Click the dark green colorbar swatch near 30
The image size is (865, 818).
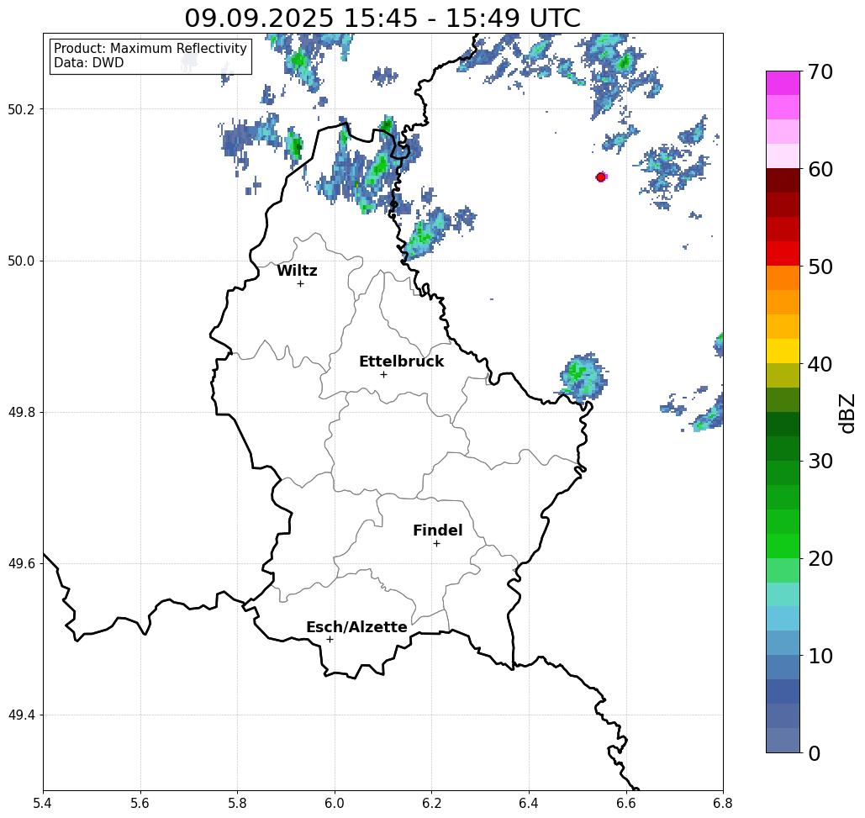[x=783, y=448]
